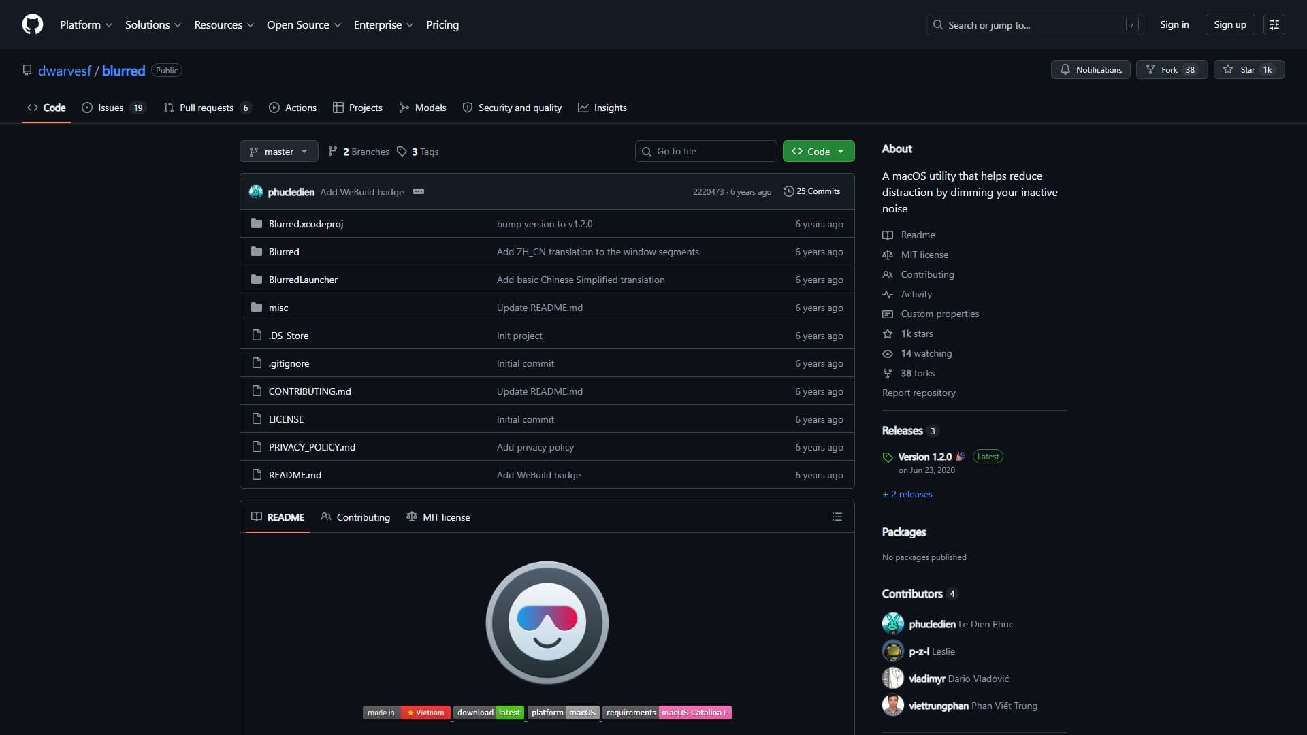View 3 Tags
Viewport: 1307px width, 735px height.
418,151
